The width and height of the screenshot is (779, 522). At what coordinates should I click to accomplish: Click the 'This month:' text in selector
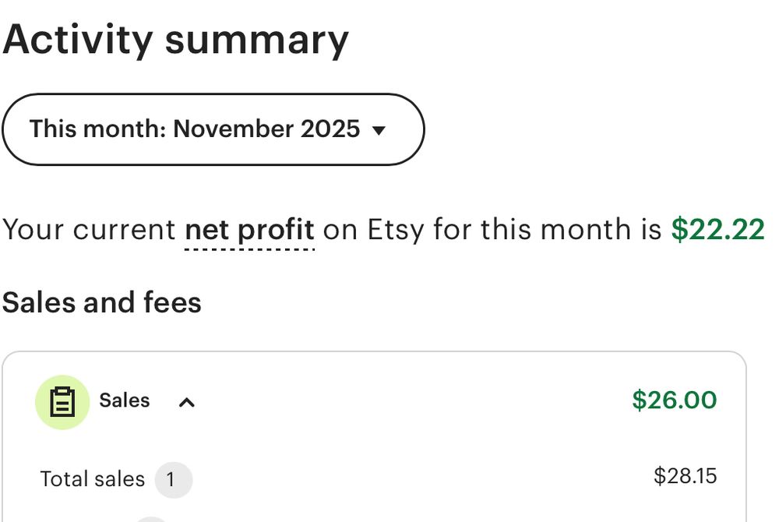pos(97,129)
